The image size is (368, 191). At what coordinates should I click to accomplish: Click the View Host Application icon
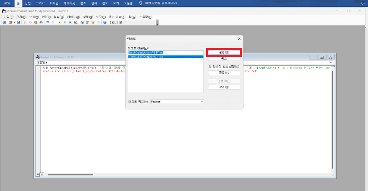pyautogui.click(x=5, y=22)
